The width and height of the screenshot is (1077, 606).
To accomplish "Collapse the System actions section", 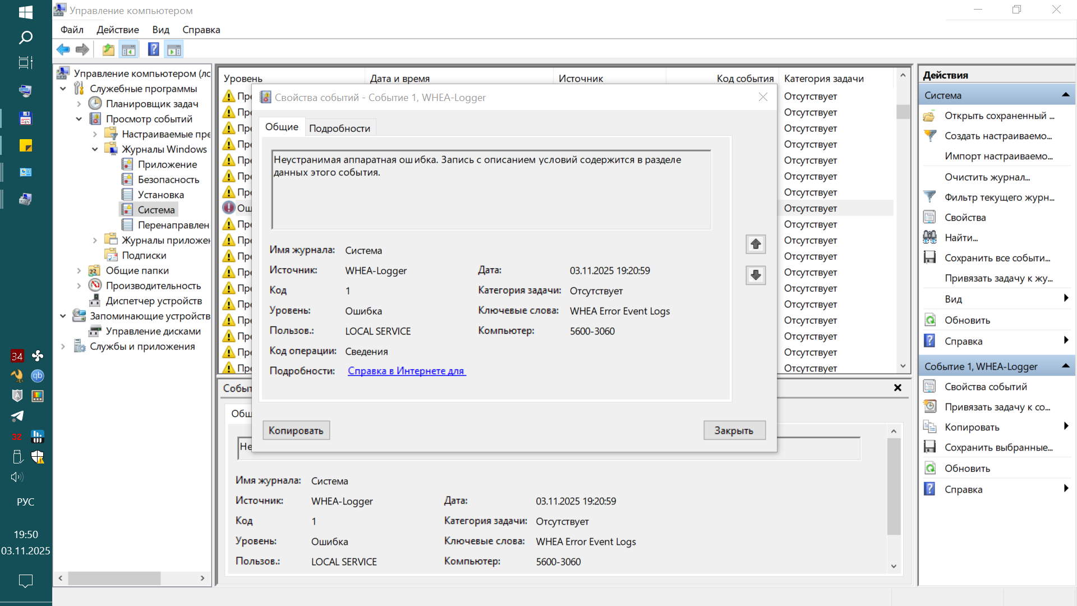I will coord(1065,95).
